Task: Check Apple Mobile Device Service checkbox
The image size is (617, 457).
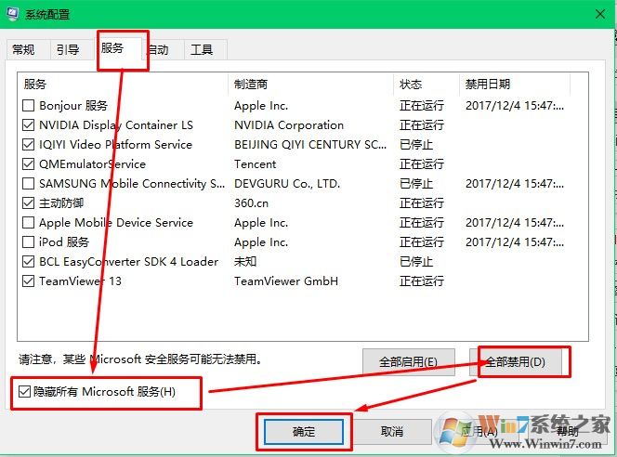Action: pyautogui.click(x=28, y=223)
